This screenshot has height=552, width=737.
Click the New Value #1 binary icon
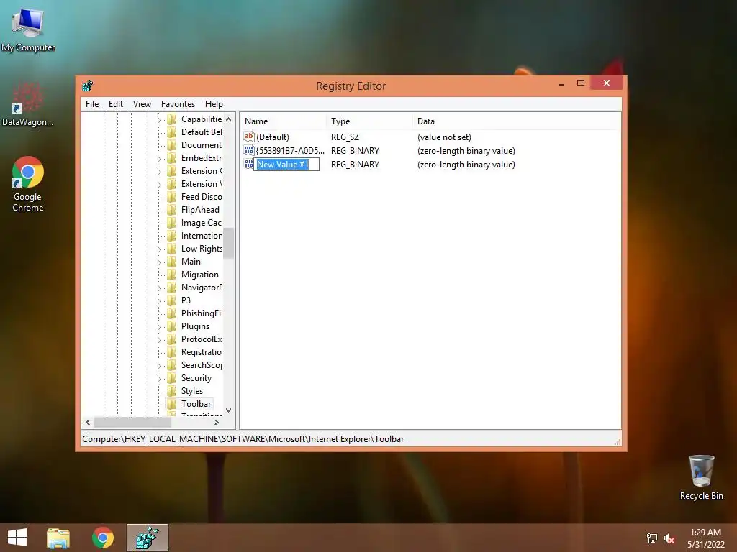pos(248,164)
